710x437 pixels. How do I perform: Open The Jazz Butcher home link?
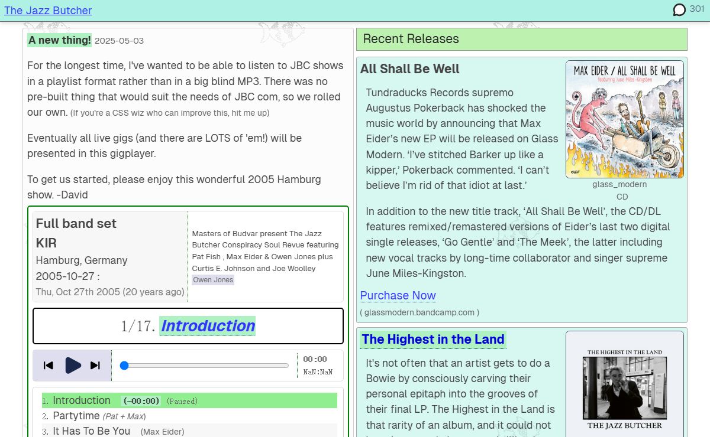coord(48,10)
